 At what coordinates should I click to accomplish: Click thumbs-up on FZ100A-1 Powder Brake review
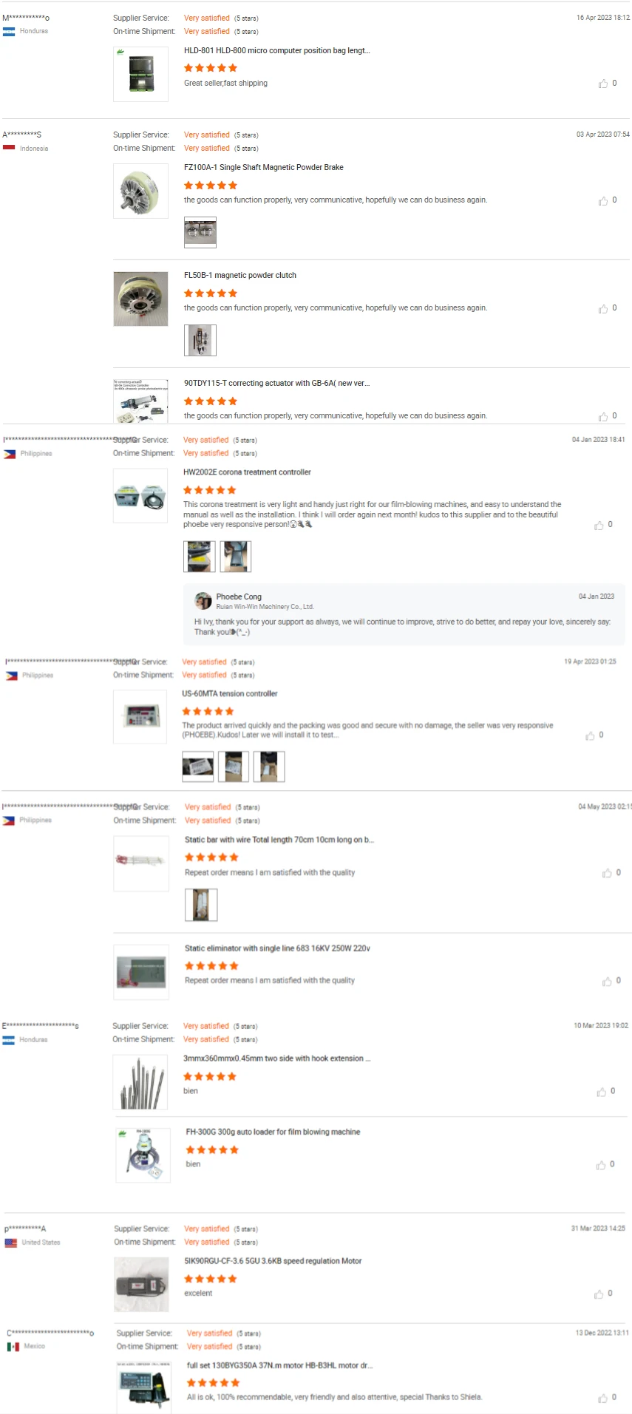coord(603,200)
